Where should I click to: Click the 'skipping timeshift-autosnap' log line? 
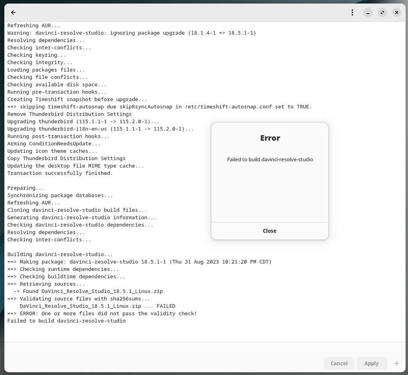[159, 107]
